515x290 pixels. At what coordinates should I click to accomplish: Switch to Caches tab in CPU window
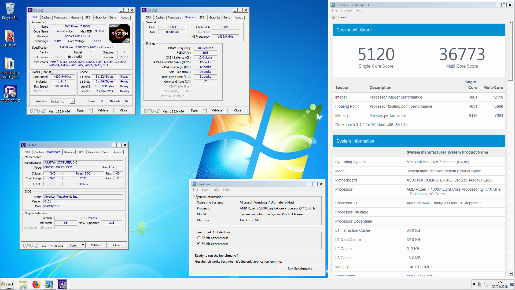pos(46,17)
